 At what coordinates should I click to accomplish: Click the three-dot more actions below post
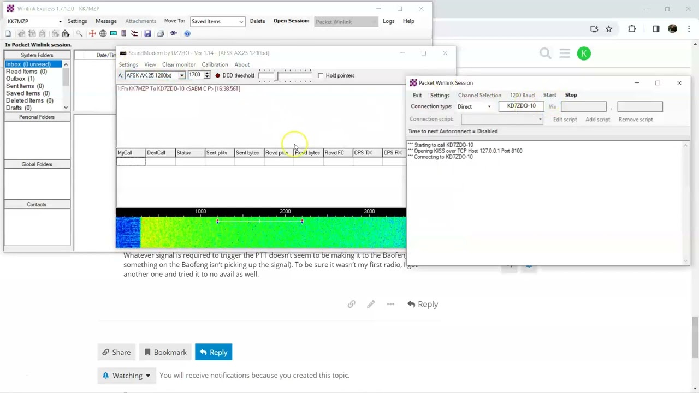tap(390, 304)
